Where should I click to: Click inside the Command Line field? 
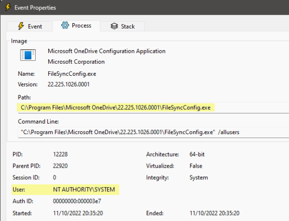tap(153, 132)
